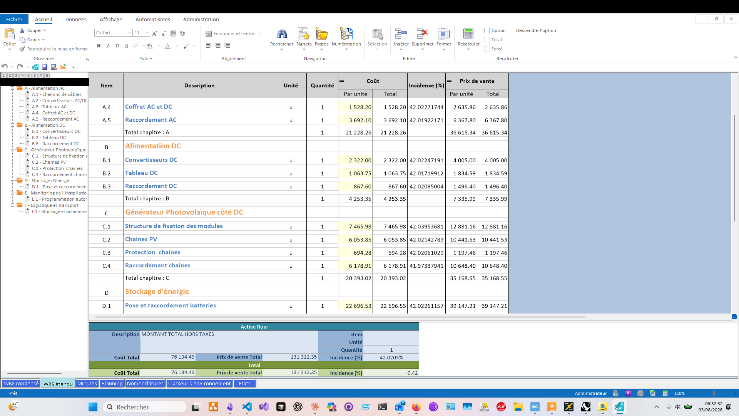Collapse the B - Alimentation DC tree node
This screenshot has height=416, width=739.
[x=12, y=125]
